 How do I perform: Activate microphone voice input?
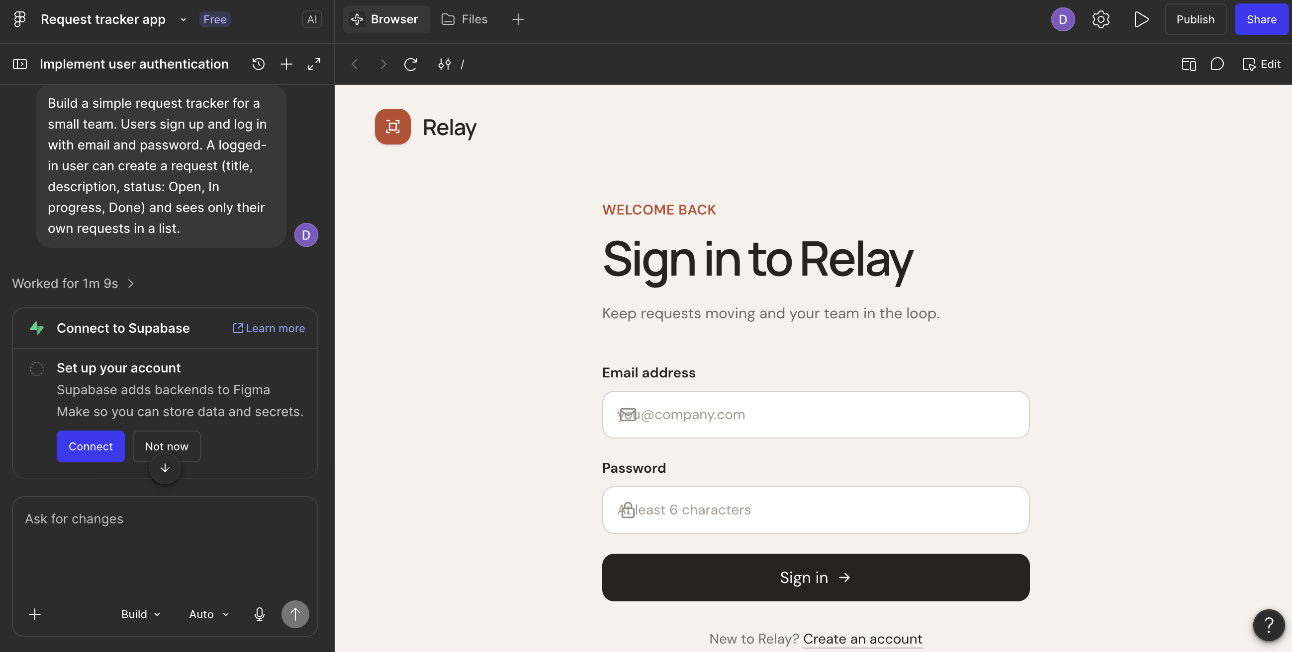tap(259, 614)
